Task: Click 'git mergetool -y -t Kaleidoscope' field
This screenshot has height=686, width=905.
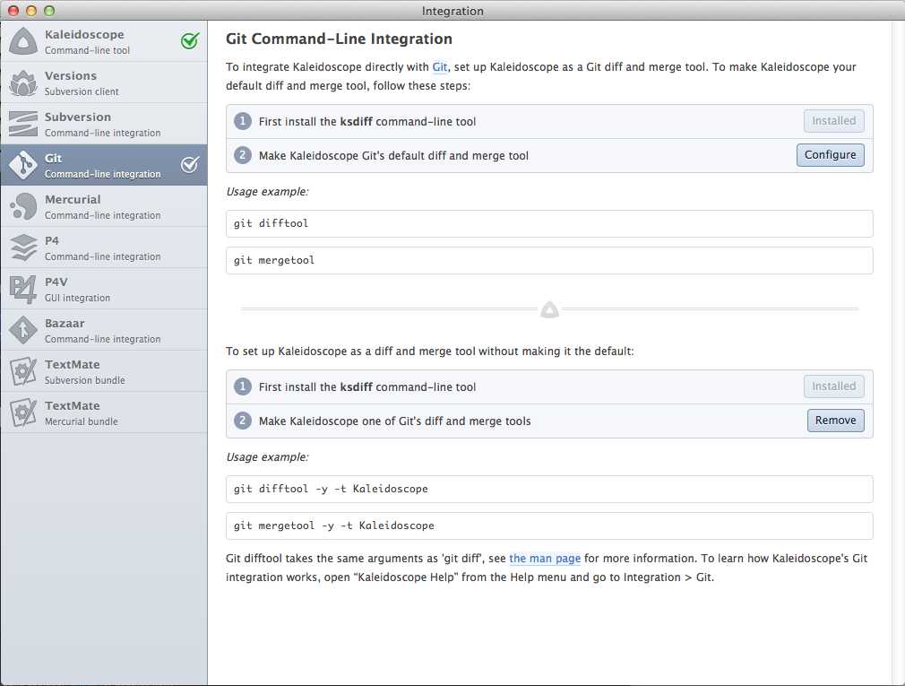Action: point(549,526)
